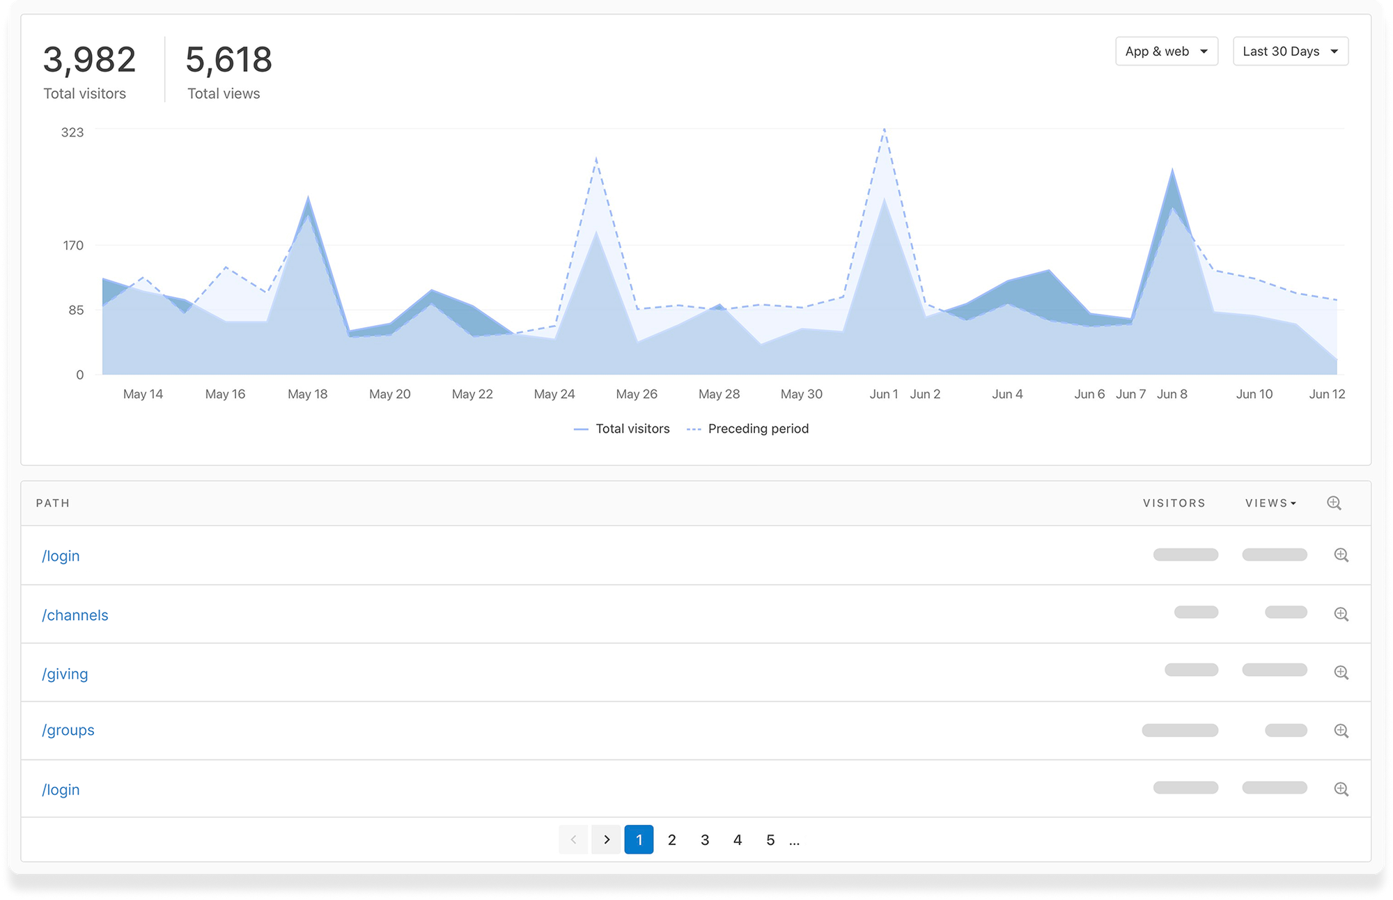Sort table by Views column

1270,503
